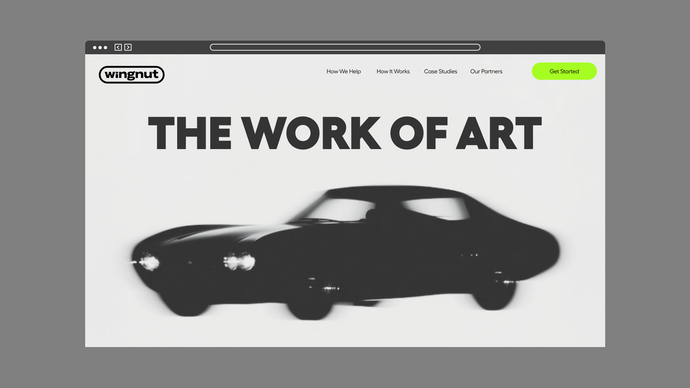
Task: Click the word THE in the headline
Action: point(189,133)
